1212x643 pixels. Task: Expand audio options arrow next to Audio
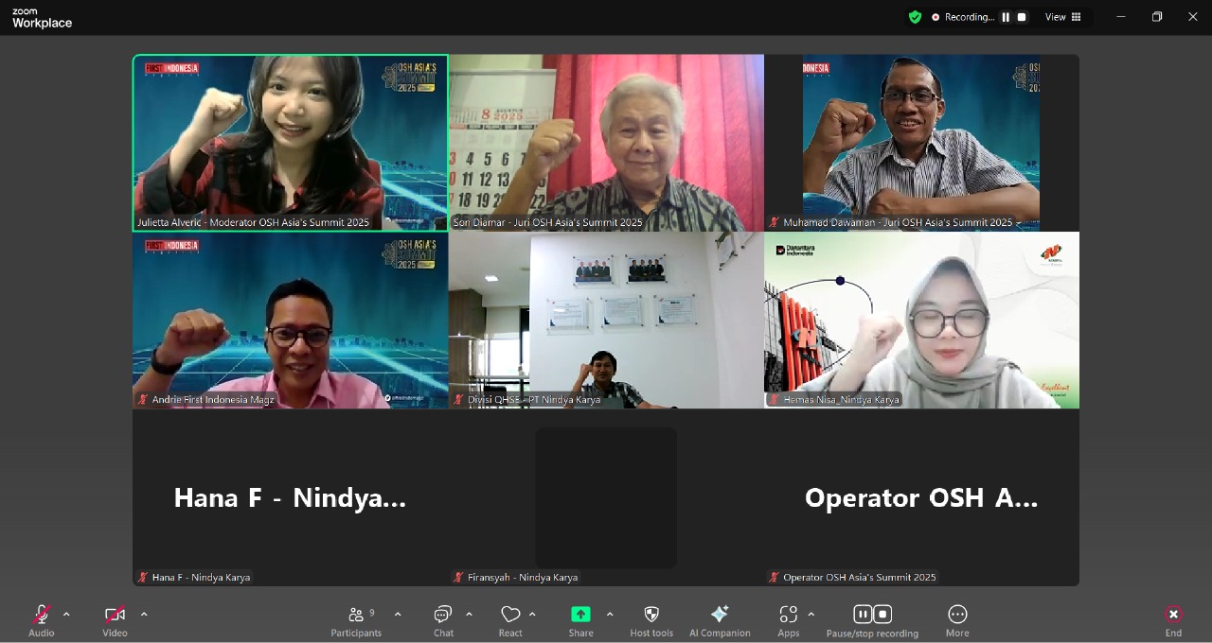(x=66, y=615)
